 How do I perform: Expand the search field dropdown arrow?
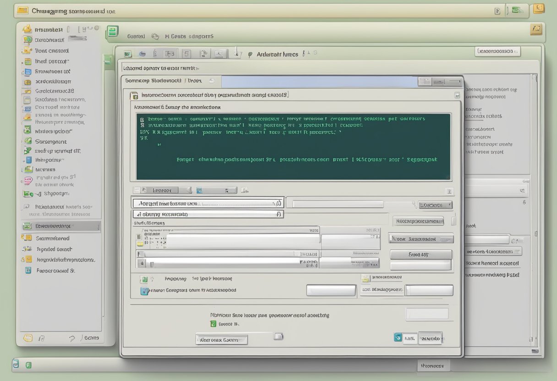tap(278, 202)
